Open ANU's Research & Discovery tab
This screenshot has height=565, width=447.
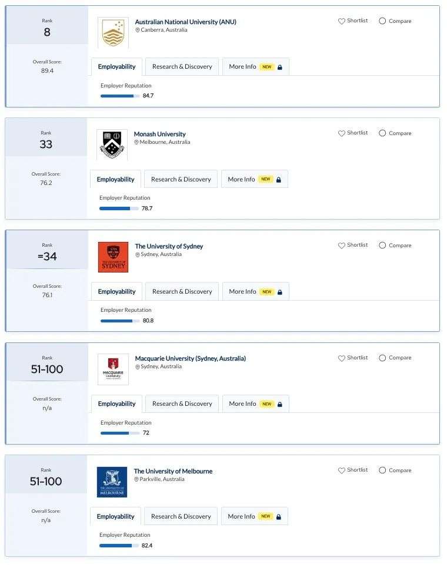182,67
